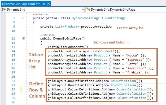Click ColumnDefinition() on line 24
Screen dimensions: 166x105
point(133,94)
